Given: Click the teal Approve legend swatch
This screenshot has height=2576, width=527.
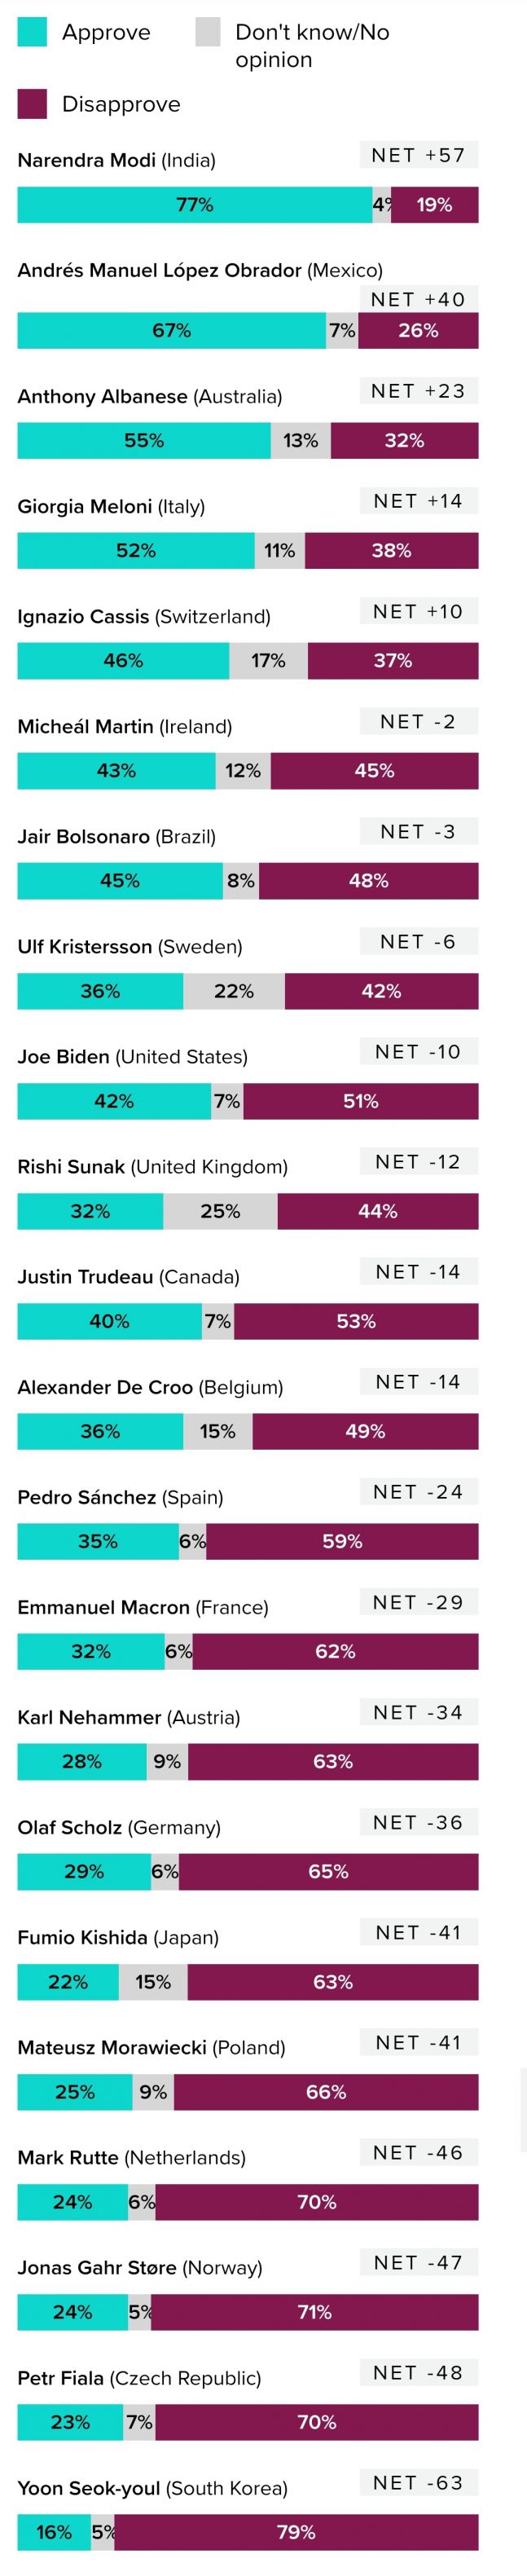Looking at the screenshot, I should pos(32,32).
